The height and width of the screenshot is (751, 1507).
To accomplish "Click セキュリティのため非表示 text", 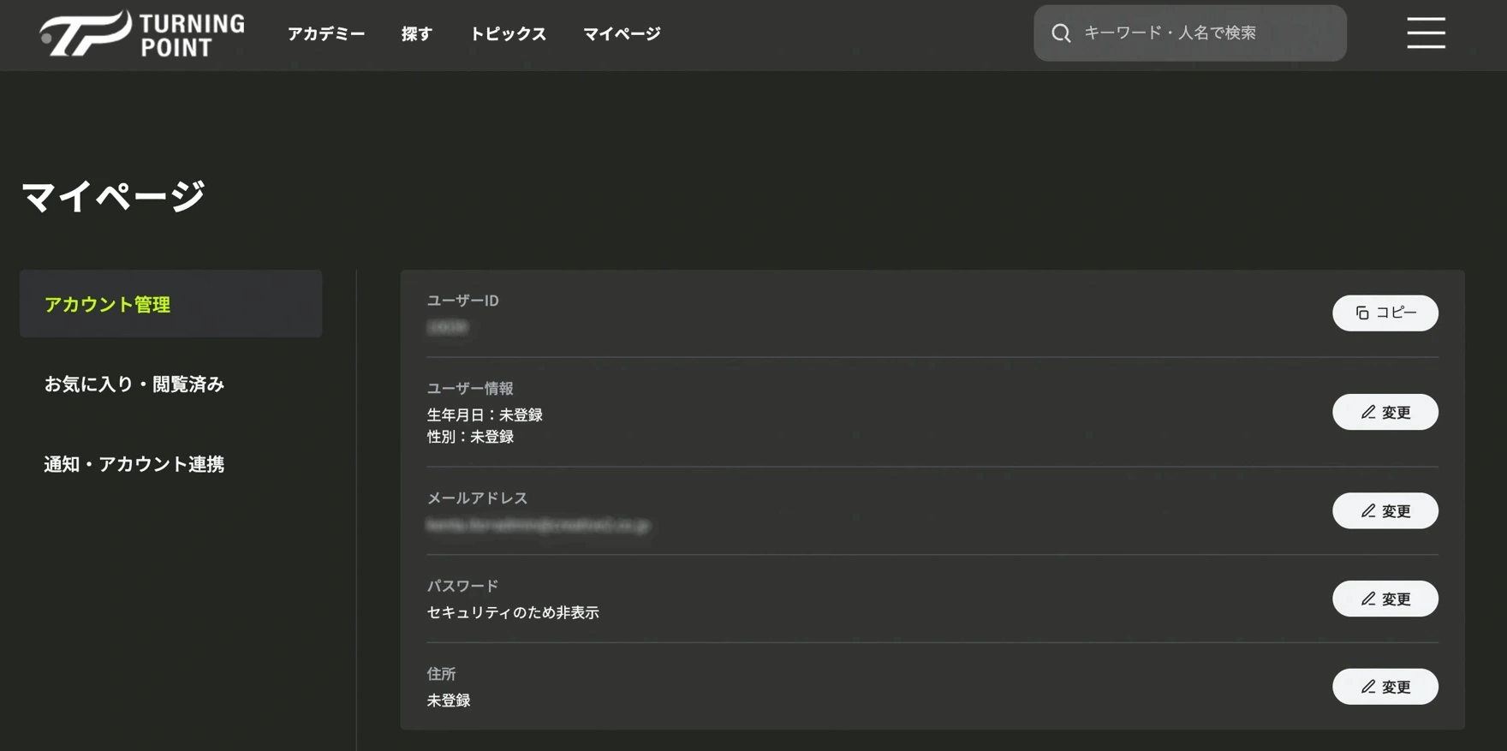I will [x=513, y=612].
